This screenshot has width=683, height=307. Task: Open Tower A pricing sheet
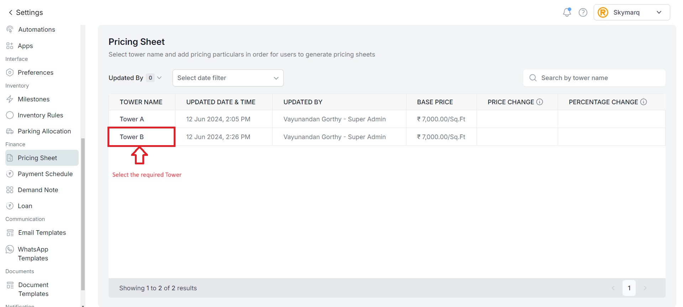click(132, 119)
